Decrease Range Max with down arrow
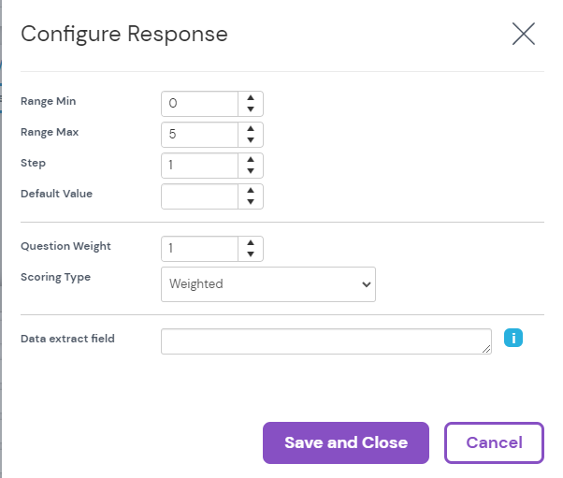563x478 pixels. (251, 140)
